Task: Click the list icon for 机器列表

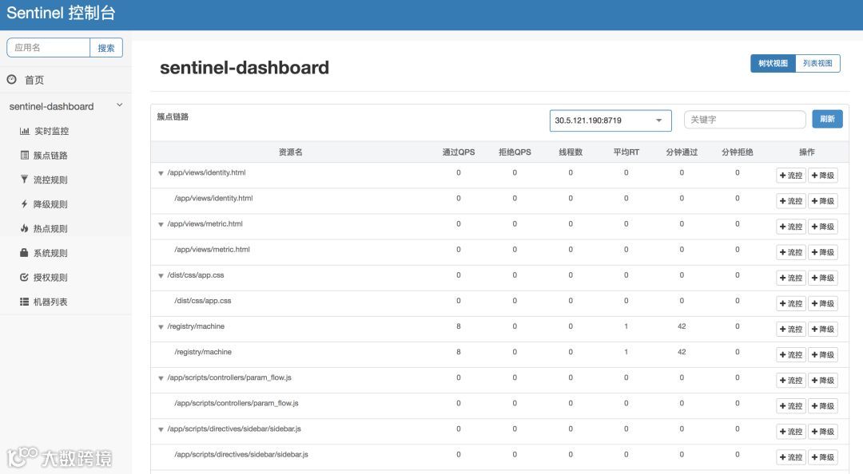Action: (x=24, y=302)
